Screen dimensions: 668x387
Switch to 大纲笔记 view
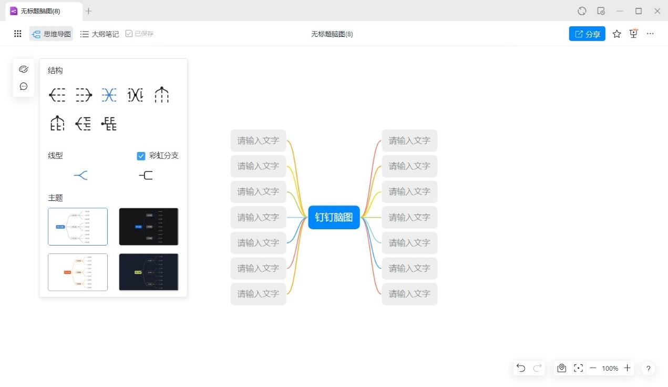[99, 34]
